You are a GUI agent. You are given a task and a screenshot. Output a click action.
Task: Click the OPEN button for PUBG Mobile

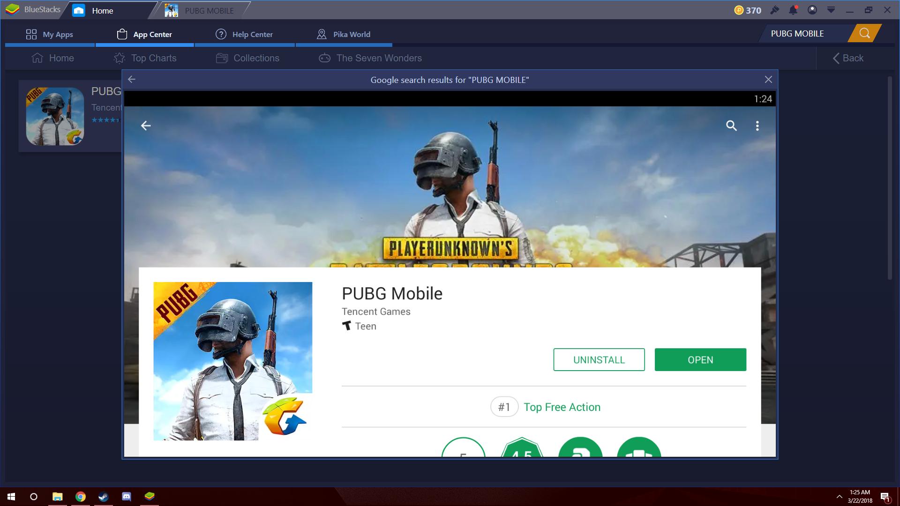pos(700,359)
